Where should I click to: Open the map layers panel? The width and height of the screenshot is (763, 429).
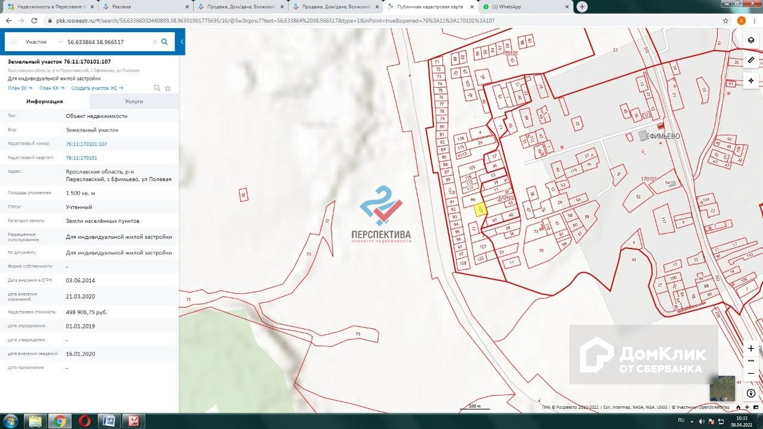click(751, 41)
